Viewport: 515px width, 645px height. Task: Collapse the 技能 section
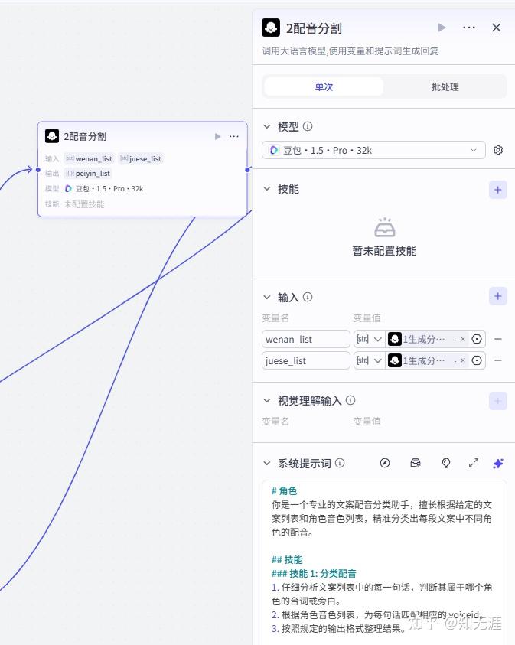click(267, 189)
